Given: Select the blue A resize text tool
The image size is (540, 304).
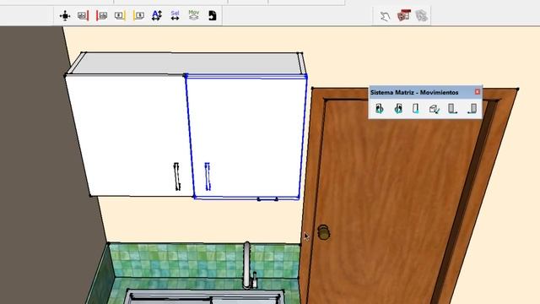Looking at the screenshot, I should click(x=157, y=15).
